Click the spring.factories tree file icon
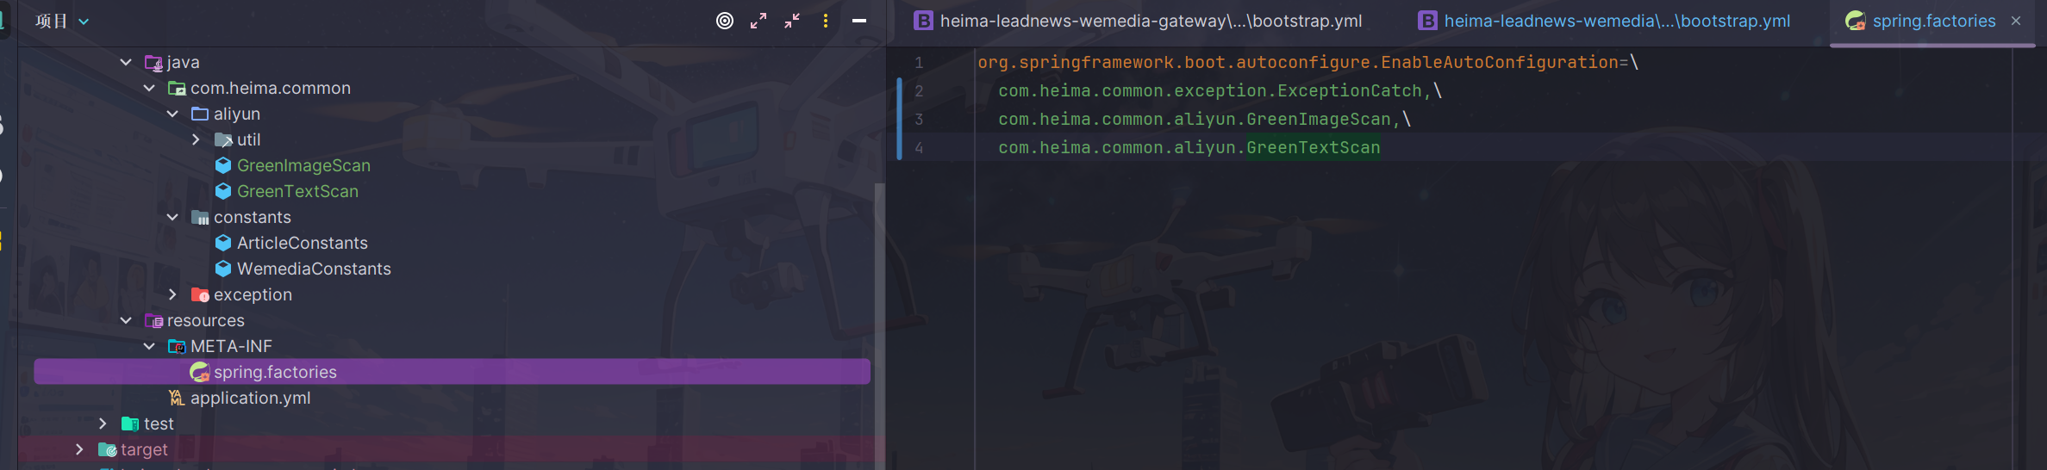 click(200, 372)
